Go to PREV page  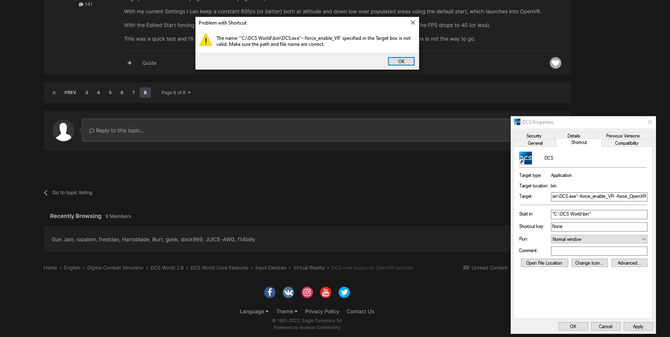tap(70, 92)
